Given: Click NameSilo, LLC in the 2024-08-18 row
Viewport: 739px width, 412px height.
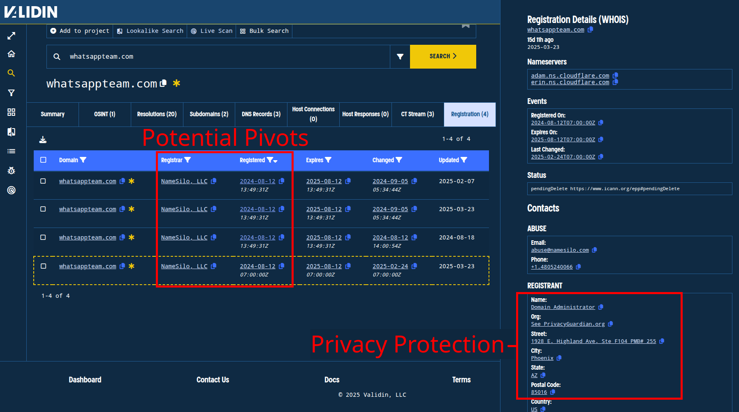Looking at the screenshot, I should [x=184, y=237].
